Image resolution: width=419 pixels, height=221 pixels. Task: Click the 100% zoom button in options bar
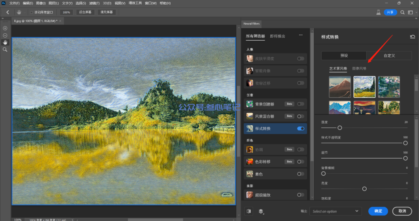(x=66, y=12)
